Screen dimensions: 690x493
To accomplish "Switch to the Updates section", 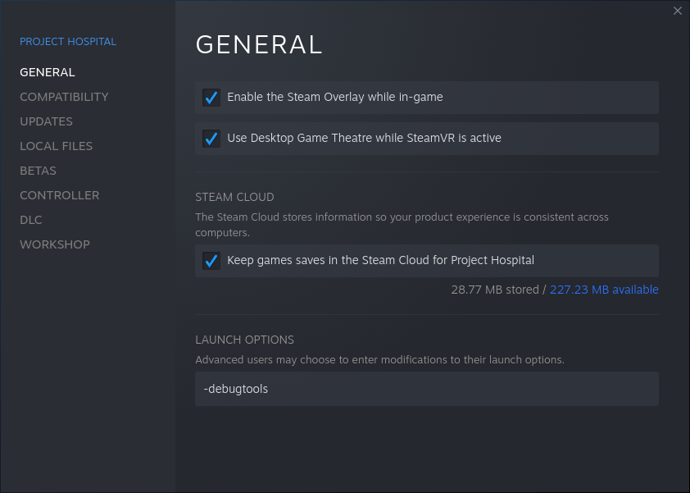I will tap(46, 121).
